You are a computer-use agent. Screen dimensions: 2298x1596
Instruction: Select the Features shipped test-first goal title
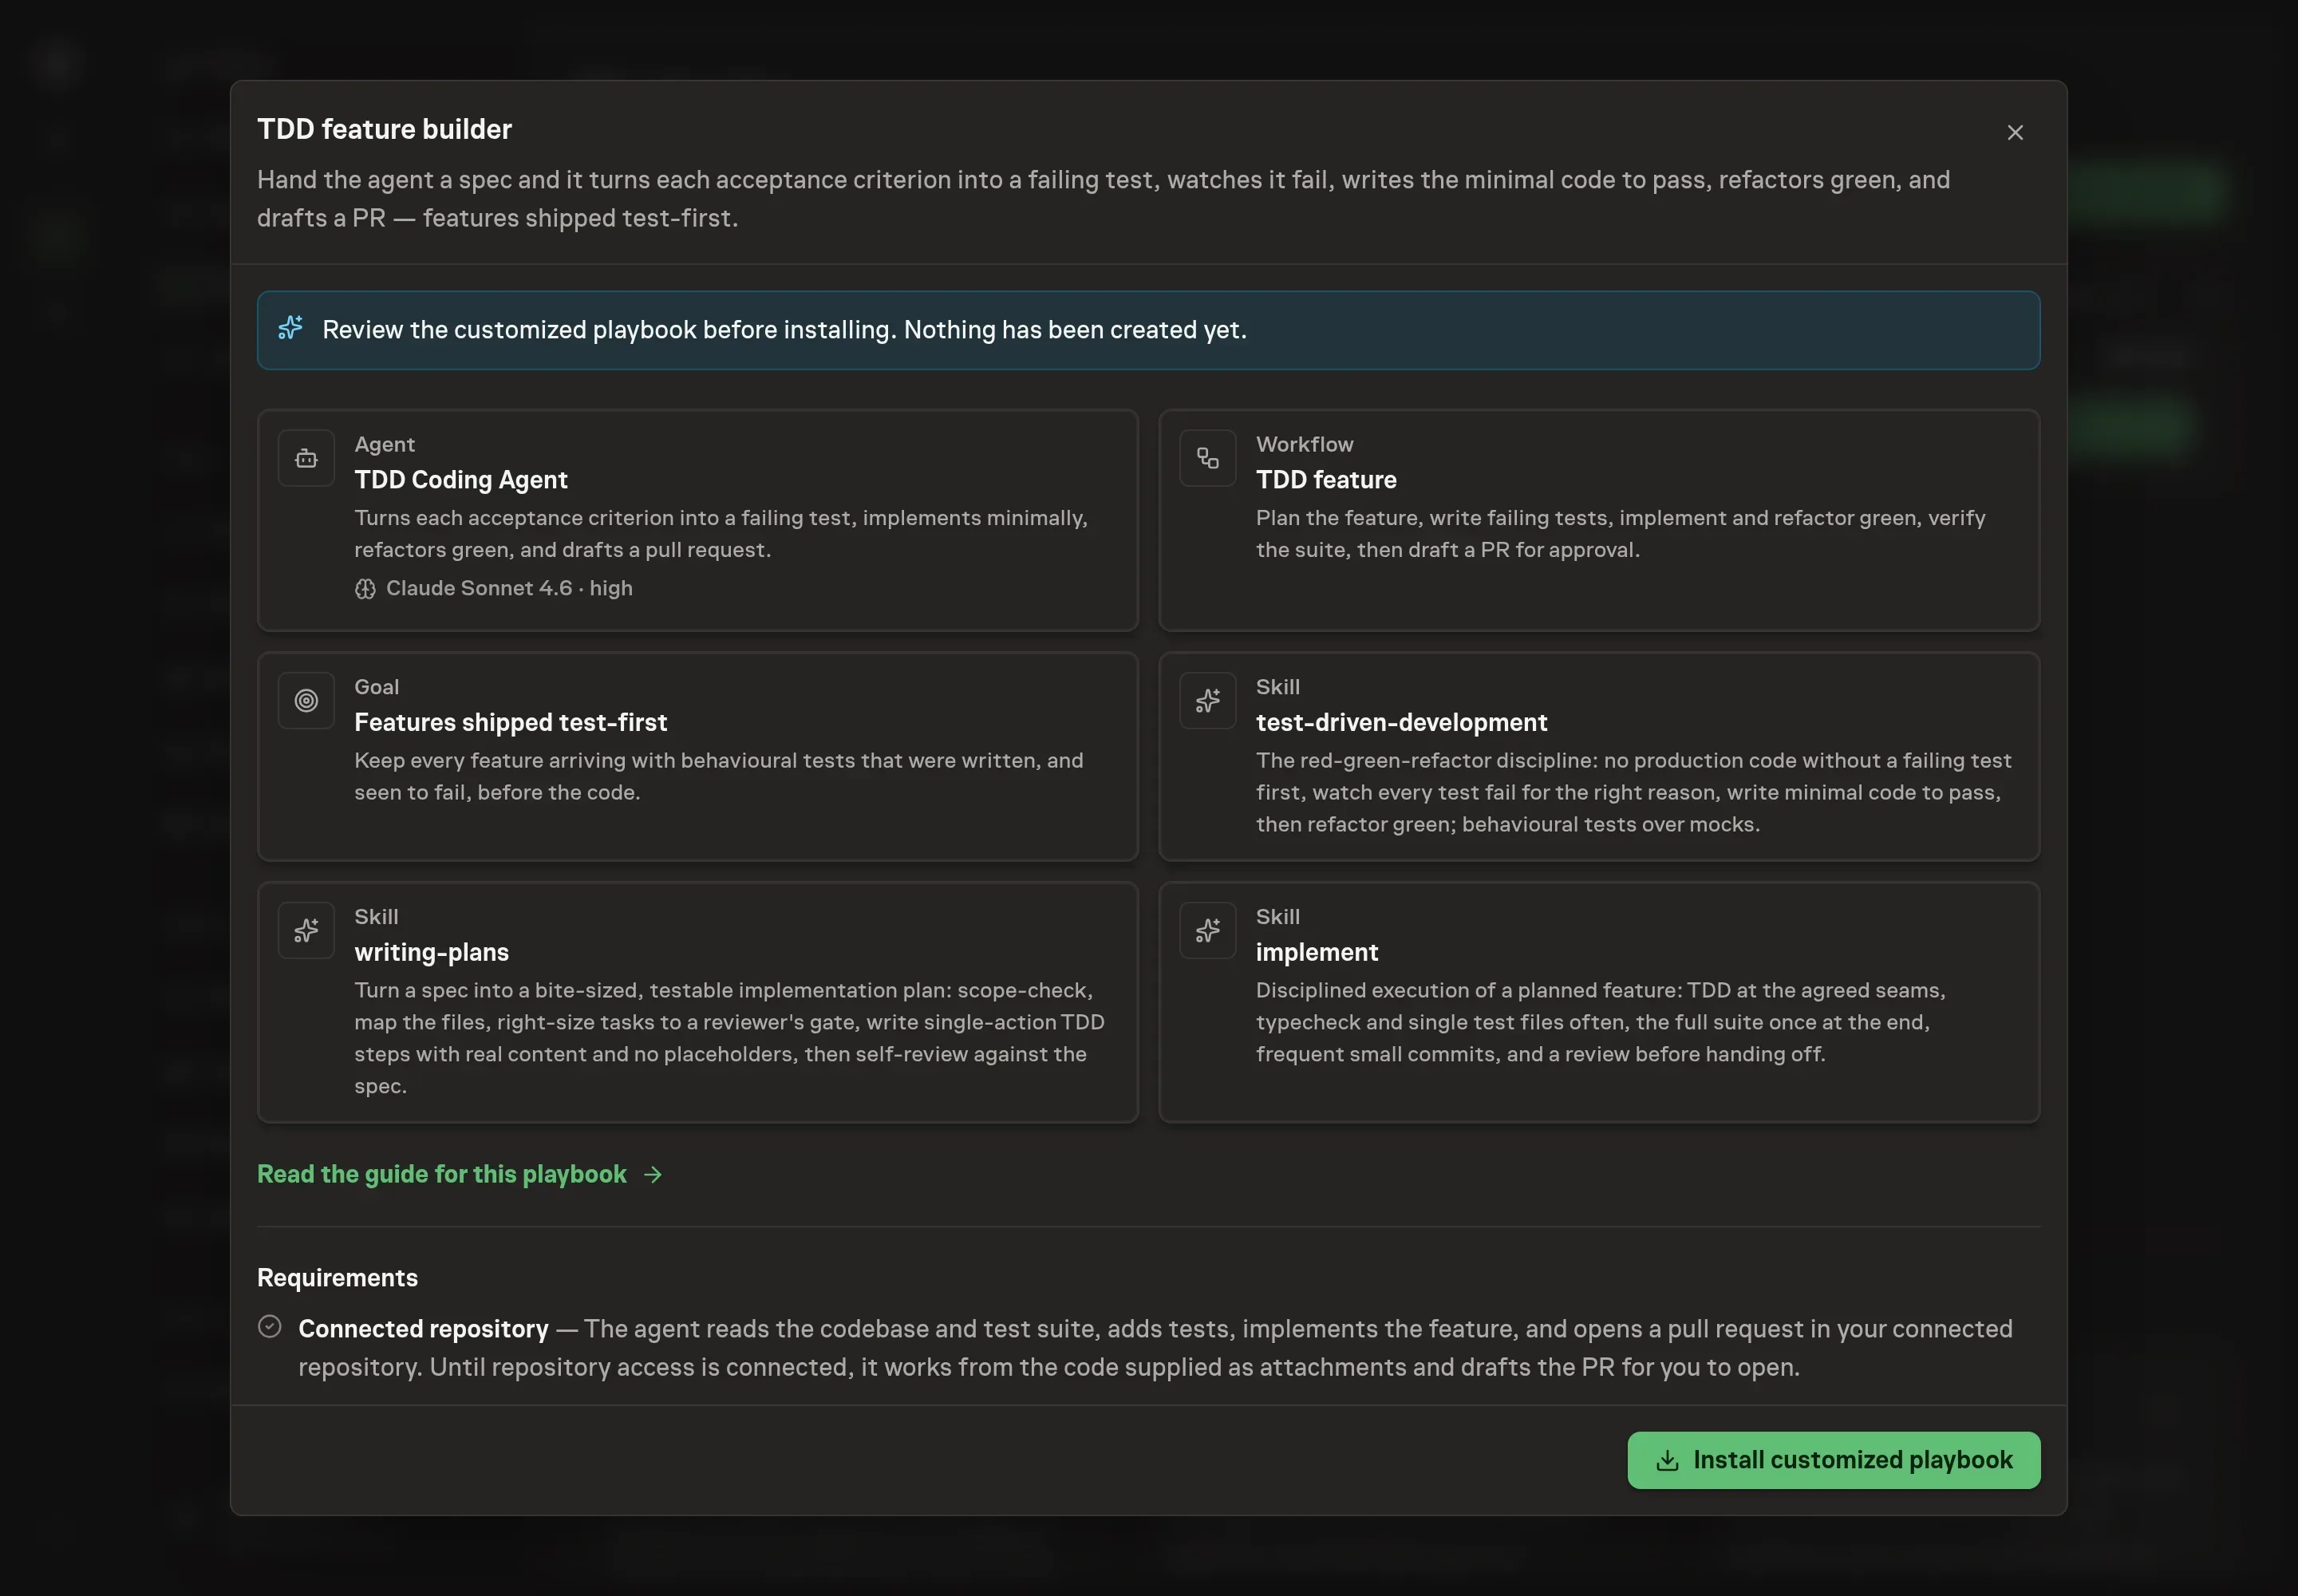(x=510, y=722)
